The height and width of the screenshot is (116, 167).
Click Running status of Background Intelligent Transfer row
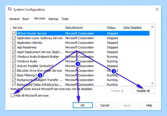pos(112,80)
